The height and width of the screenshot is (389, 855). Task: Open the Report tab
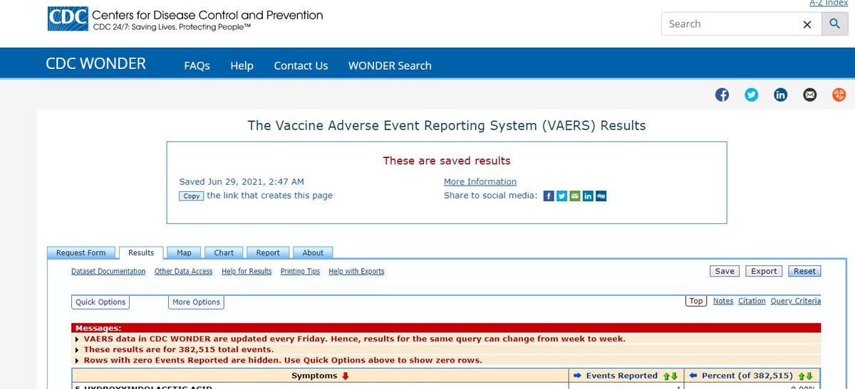[268, 253]
